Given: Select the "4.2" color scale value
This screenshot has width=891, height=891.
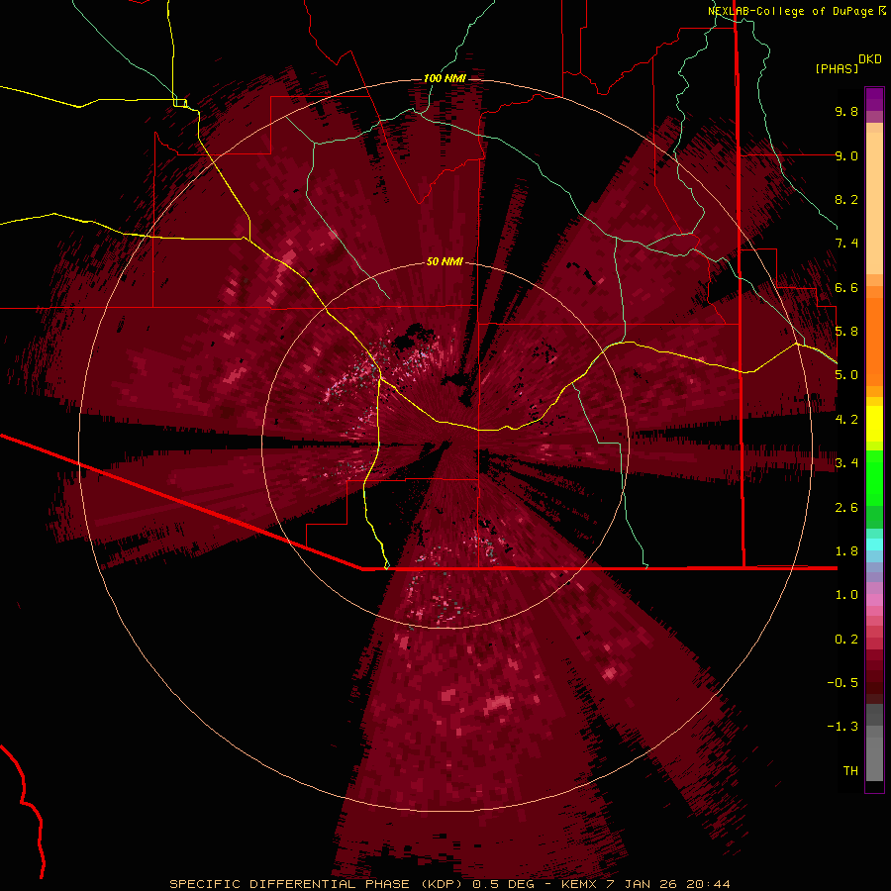Looking at the screenshot, I should 846,420.
